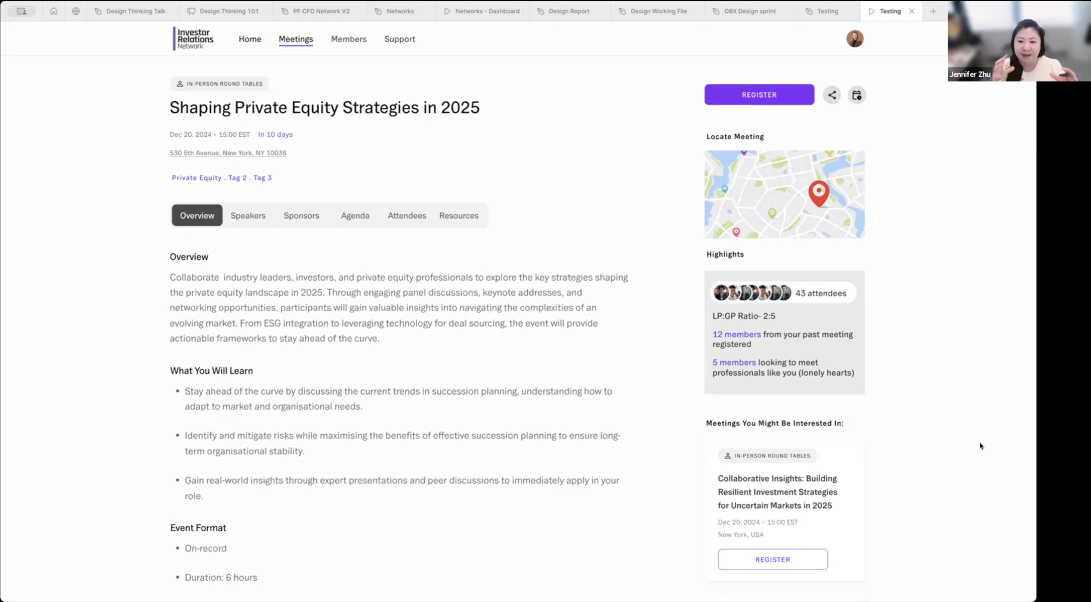Click the globe icon in the tab bar

tap(76, 11)
